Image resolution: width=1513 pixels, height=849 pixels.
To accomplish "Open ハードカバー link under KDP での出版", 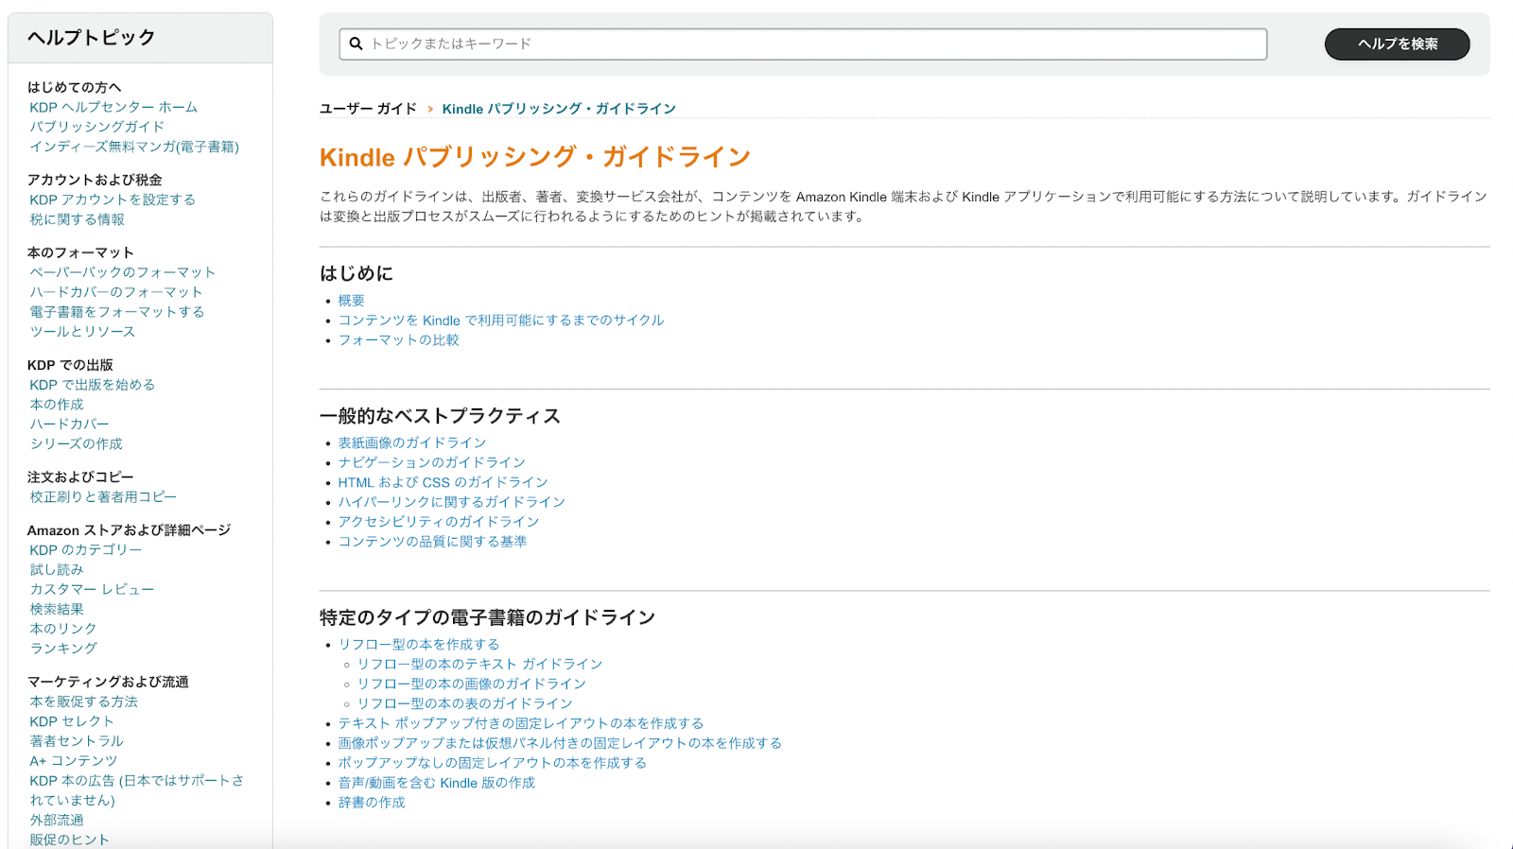I will tap(70, 424).
